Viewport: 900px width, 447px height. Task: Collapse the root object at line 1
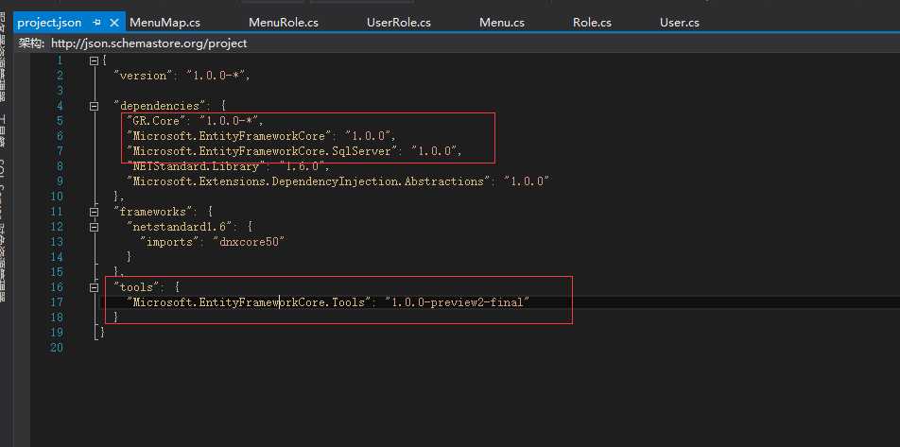[94, 60]
